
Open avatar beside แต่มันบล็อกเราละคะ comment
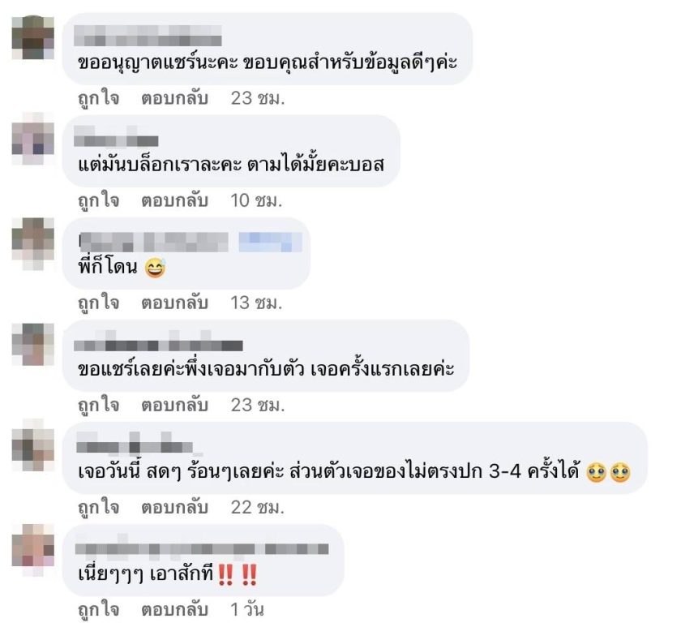[33, 138]
